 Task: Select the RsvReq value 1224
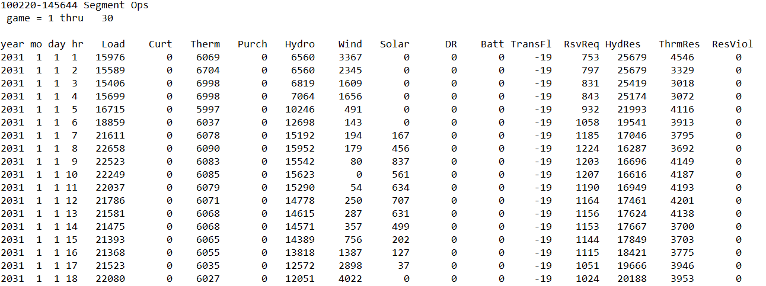pyautogui.click(x=587, y=149)
